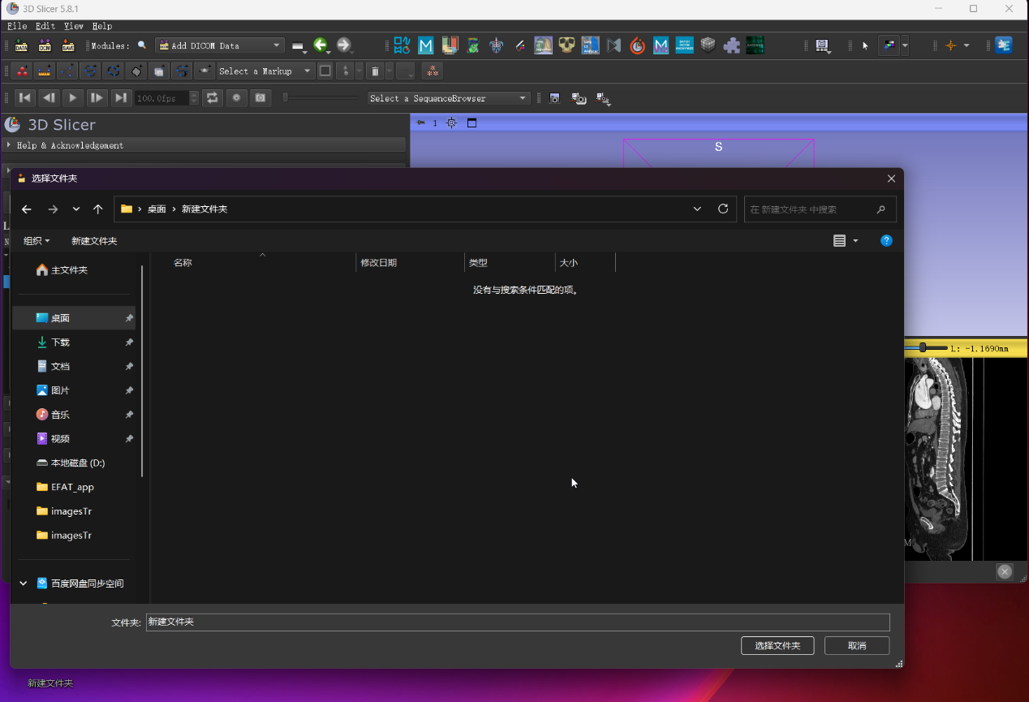
Task: Click the SAVE data toolbar icon
Action: pyautogui.click(x=68, y=45)
